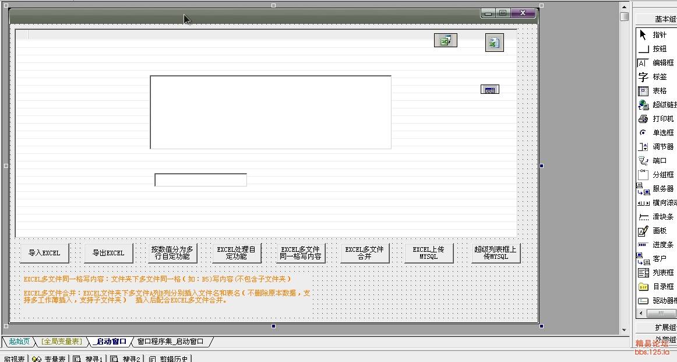Select the 超级链接 hyperlink component
Image resolution: width=677 pixels, height=362 pixels.
pyautogui.click(x=656, y=104)
